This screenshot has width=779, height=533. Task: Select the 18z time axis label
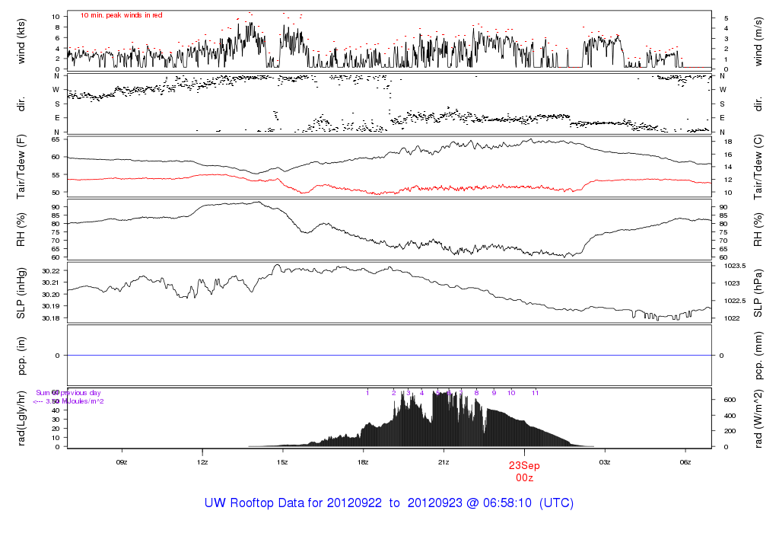[x=363, y=461]
